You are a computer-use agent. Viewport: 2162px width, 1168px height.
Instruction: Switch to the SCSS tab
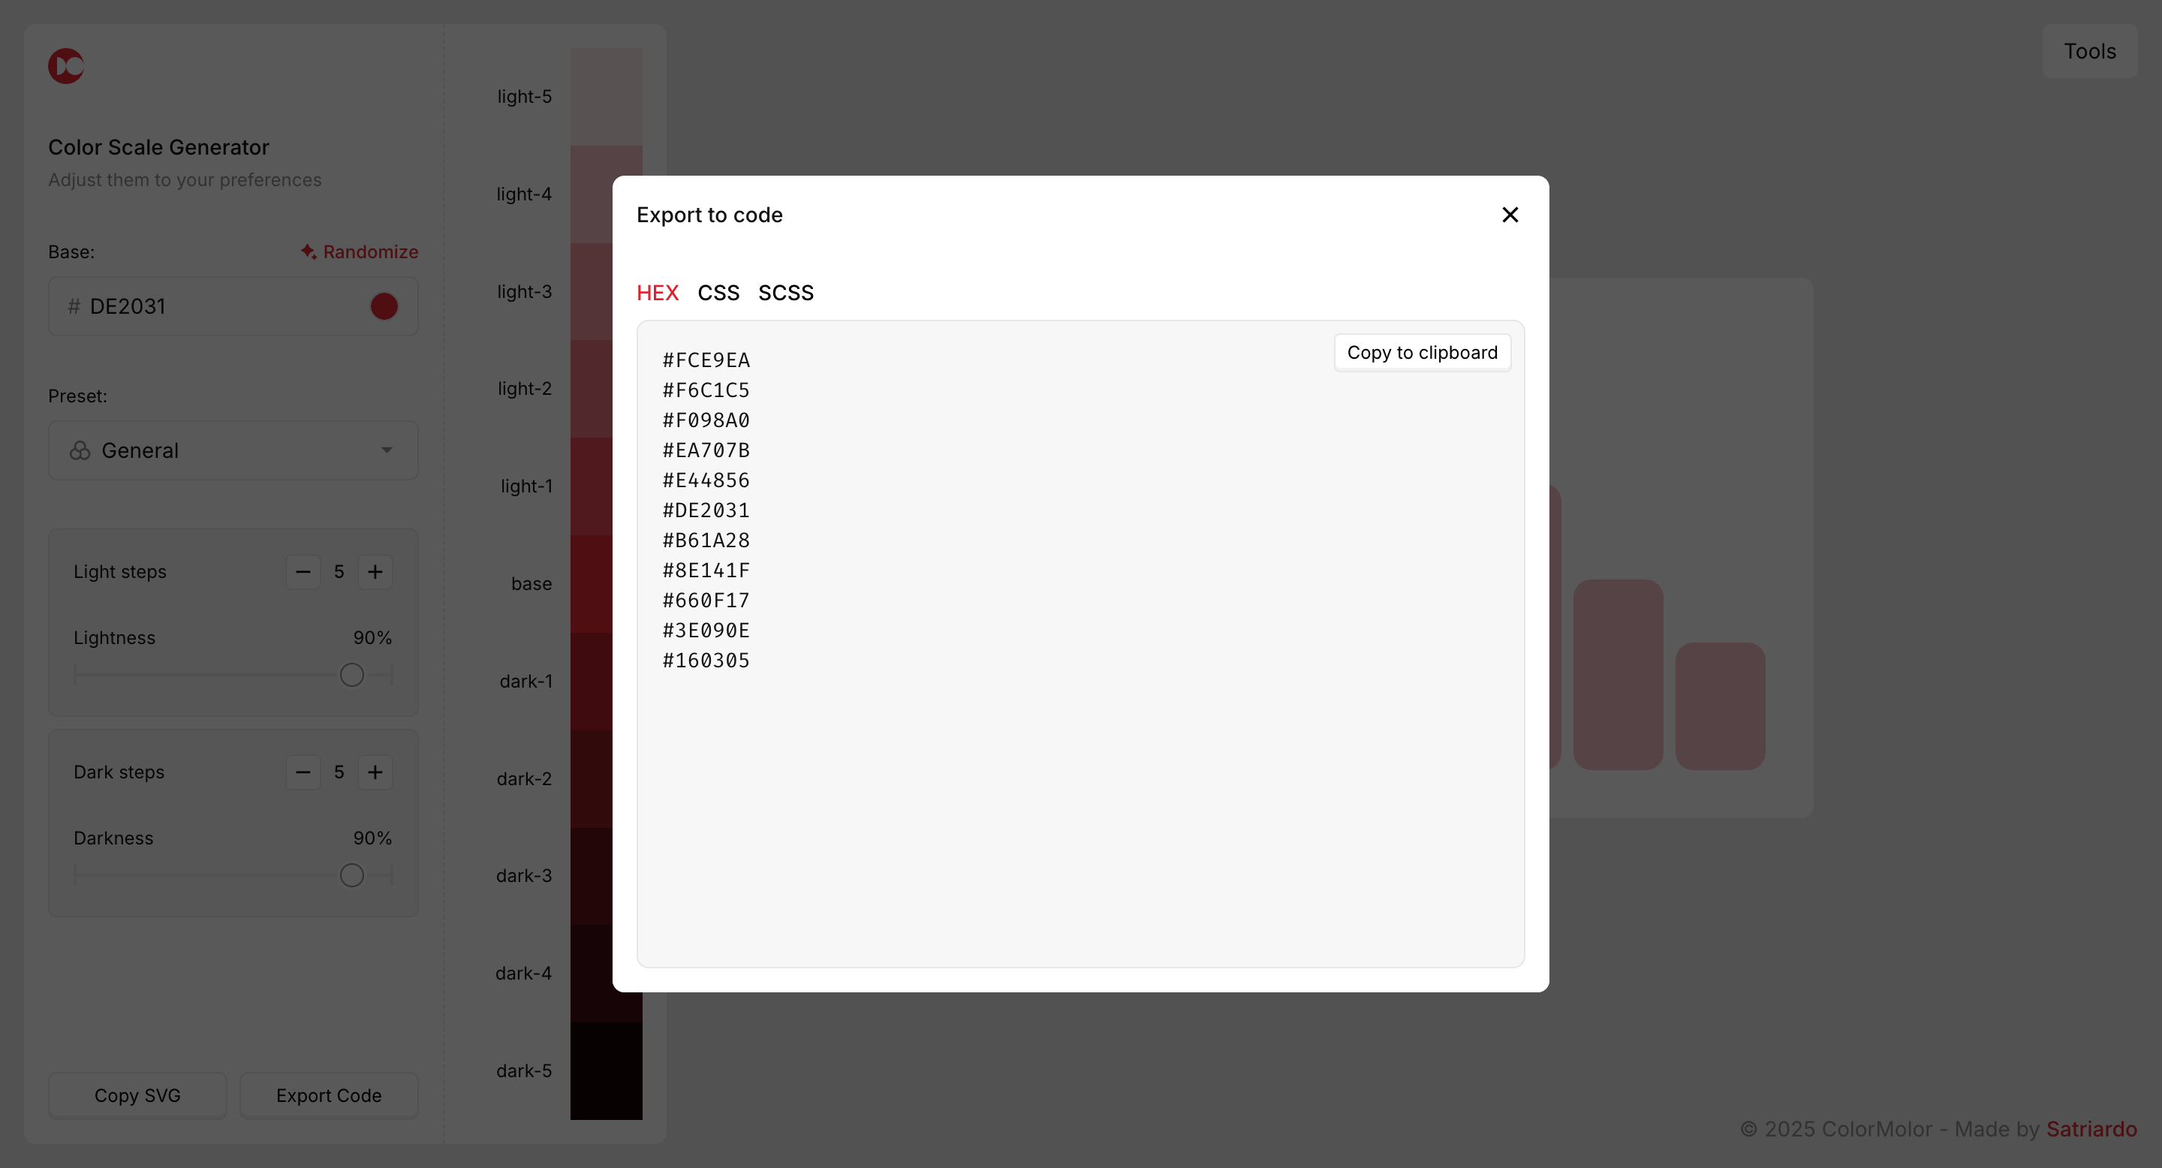pos(785,293)
